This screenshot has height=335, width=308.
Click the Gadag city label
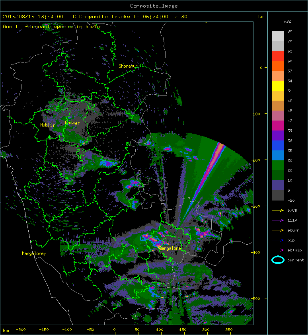[x=71, y=123]
